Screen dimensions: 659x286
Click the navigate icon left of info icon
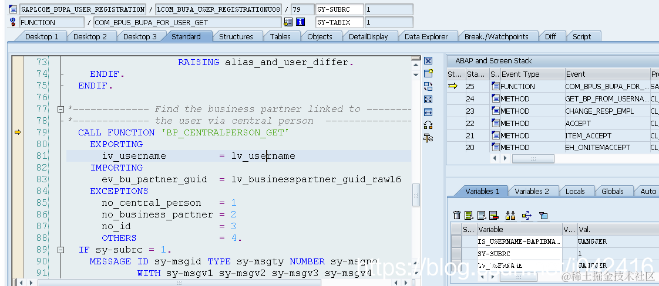(288, 22)
